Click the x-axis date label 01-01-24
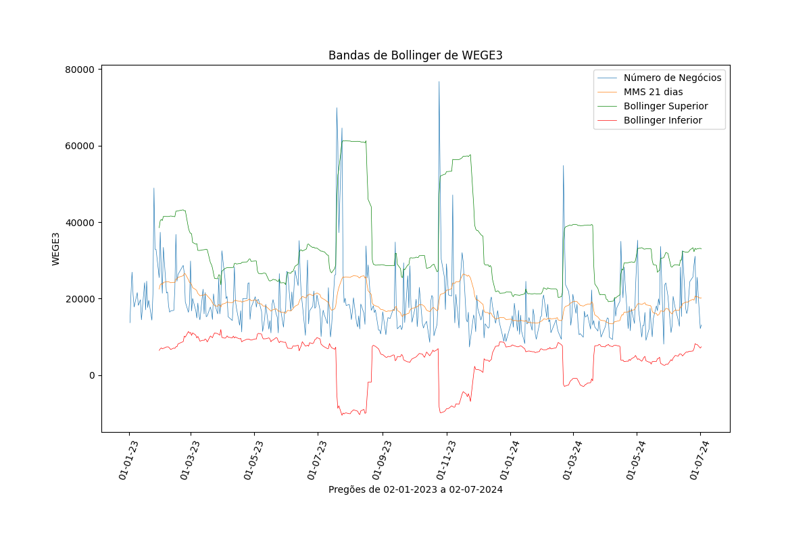811x540 pixels. click(x=509, y=460)
